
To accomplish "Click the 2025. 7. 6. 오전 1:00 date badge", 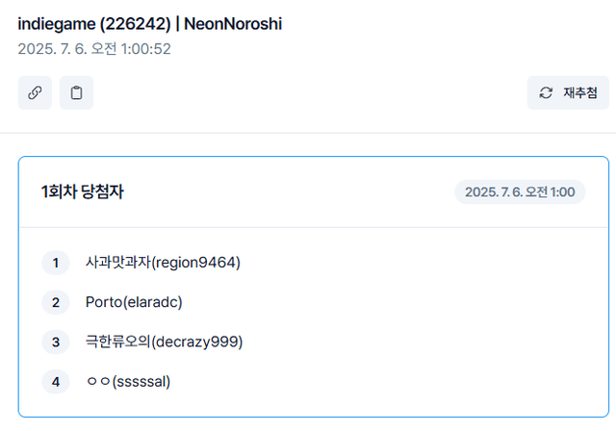I will pos(520,192).
